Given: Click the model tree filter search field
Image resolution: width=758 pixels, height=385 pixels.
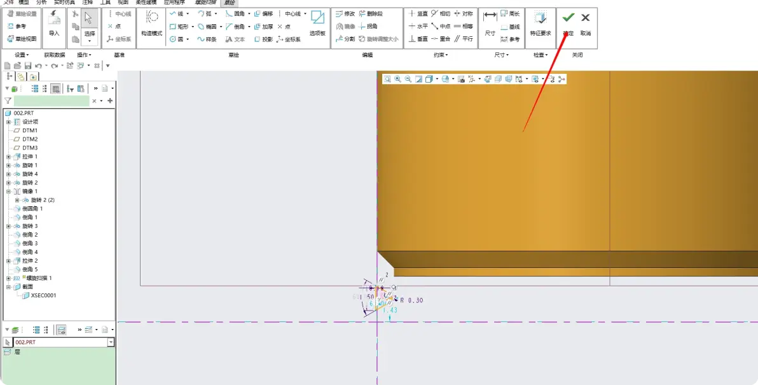Looking at the screenshot, I should pos(52,101).
